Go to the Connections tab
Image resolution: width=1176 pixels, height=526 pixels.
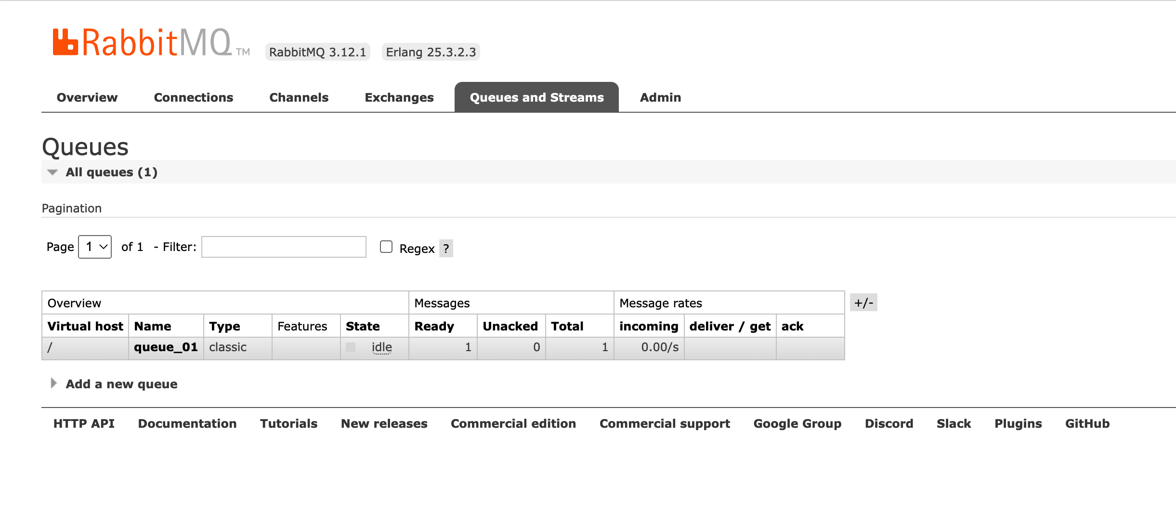(x=193, y=97)
